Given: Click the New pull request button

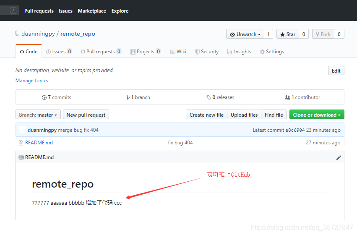Looking at the screenshot, I should tap(86, 115).
